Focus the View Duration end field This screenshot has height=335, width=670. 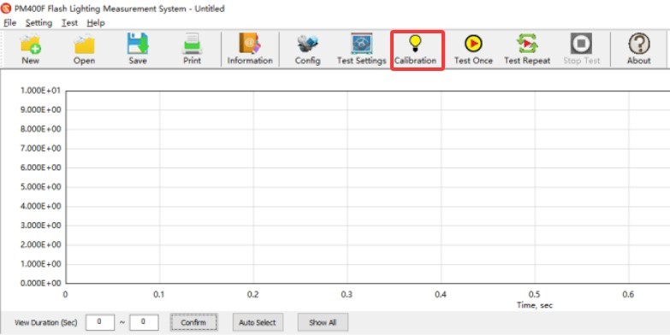[144, 323]
